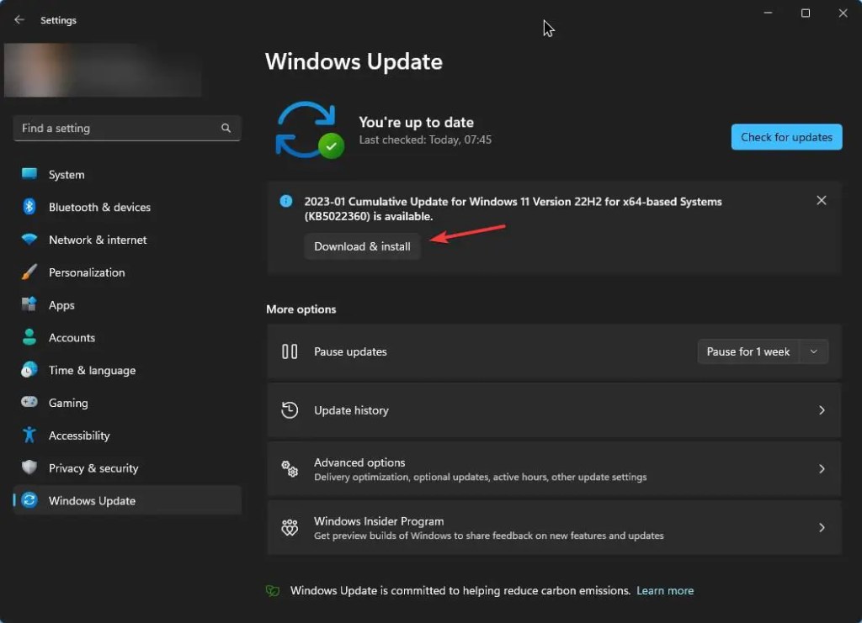
Task: Click the Windows Insider Program hearts icon
Action: point(290,527)
